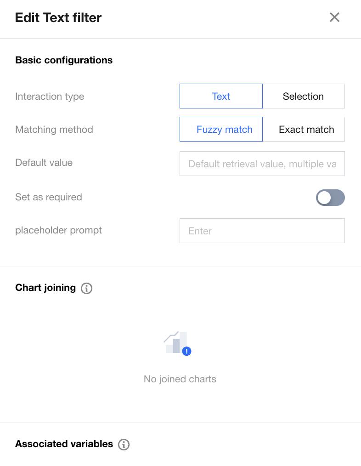
Task: Click the Edit Text filter title
Action: 58,18
